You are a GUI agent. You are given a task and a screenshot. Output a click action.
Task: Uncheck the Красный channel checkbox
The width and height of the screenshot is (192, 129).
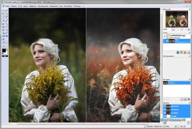click(165, 106)
